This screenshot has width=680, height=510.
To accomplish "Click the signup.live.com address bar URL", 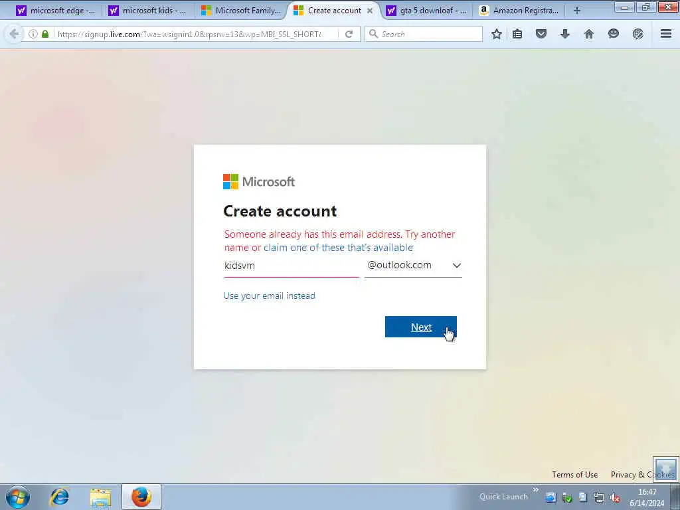I will tap(190, 34).
